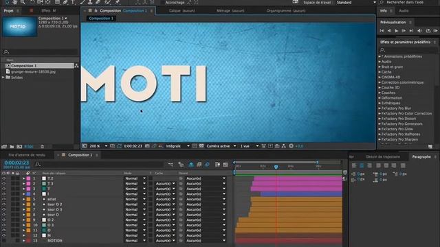
Task: Toggle visibility of MOTION layer
Action: (3, 241)
